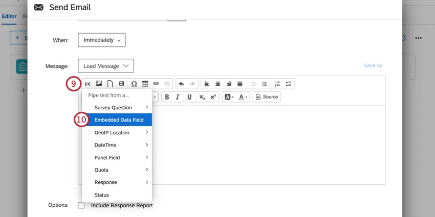
Task: Insert a special character with omega icon
Action: (134, 84)
